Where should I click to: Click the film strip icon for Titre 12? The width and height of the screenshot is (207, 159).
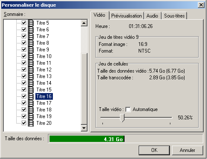(x=31, y=70)
